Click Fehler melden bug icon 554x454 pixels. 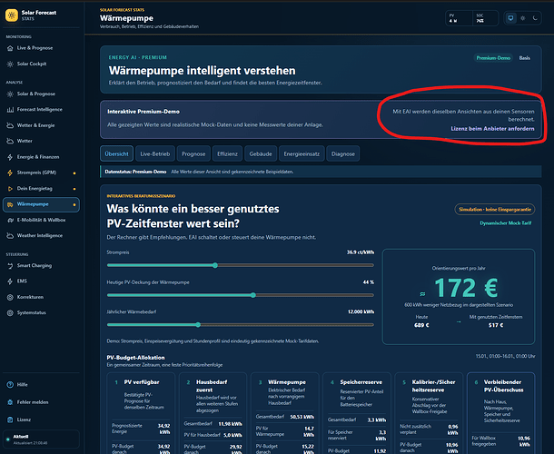pos(10,402)
